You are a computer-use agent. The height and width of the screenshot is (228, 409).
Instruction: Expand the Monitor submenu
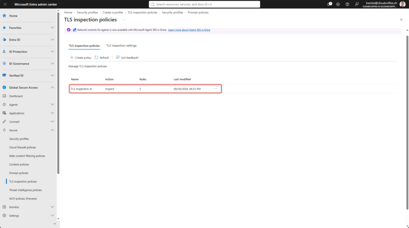[x=52, y=207]
